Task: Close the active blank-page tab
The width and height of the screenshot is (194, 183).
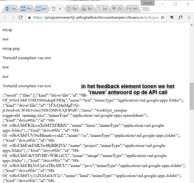Action: click(60, 9)
